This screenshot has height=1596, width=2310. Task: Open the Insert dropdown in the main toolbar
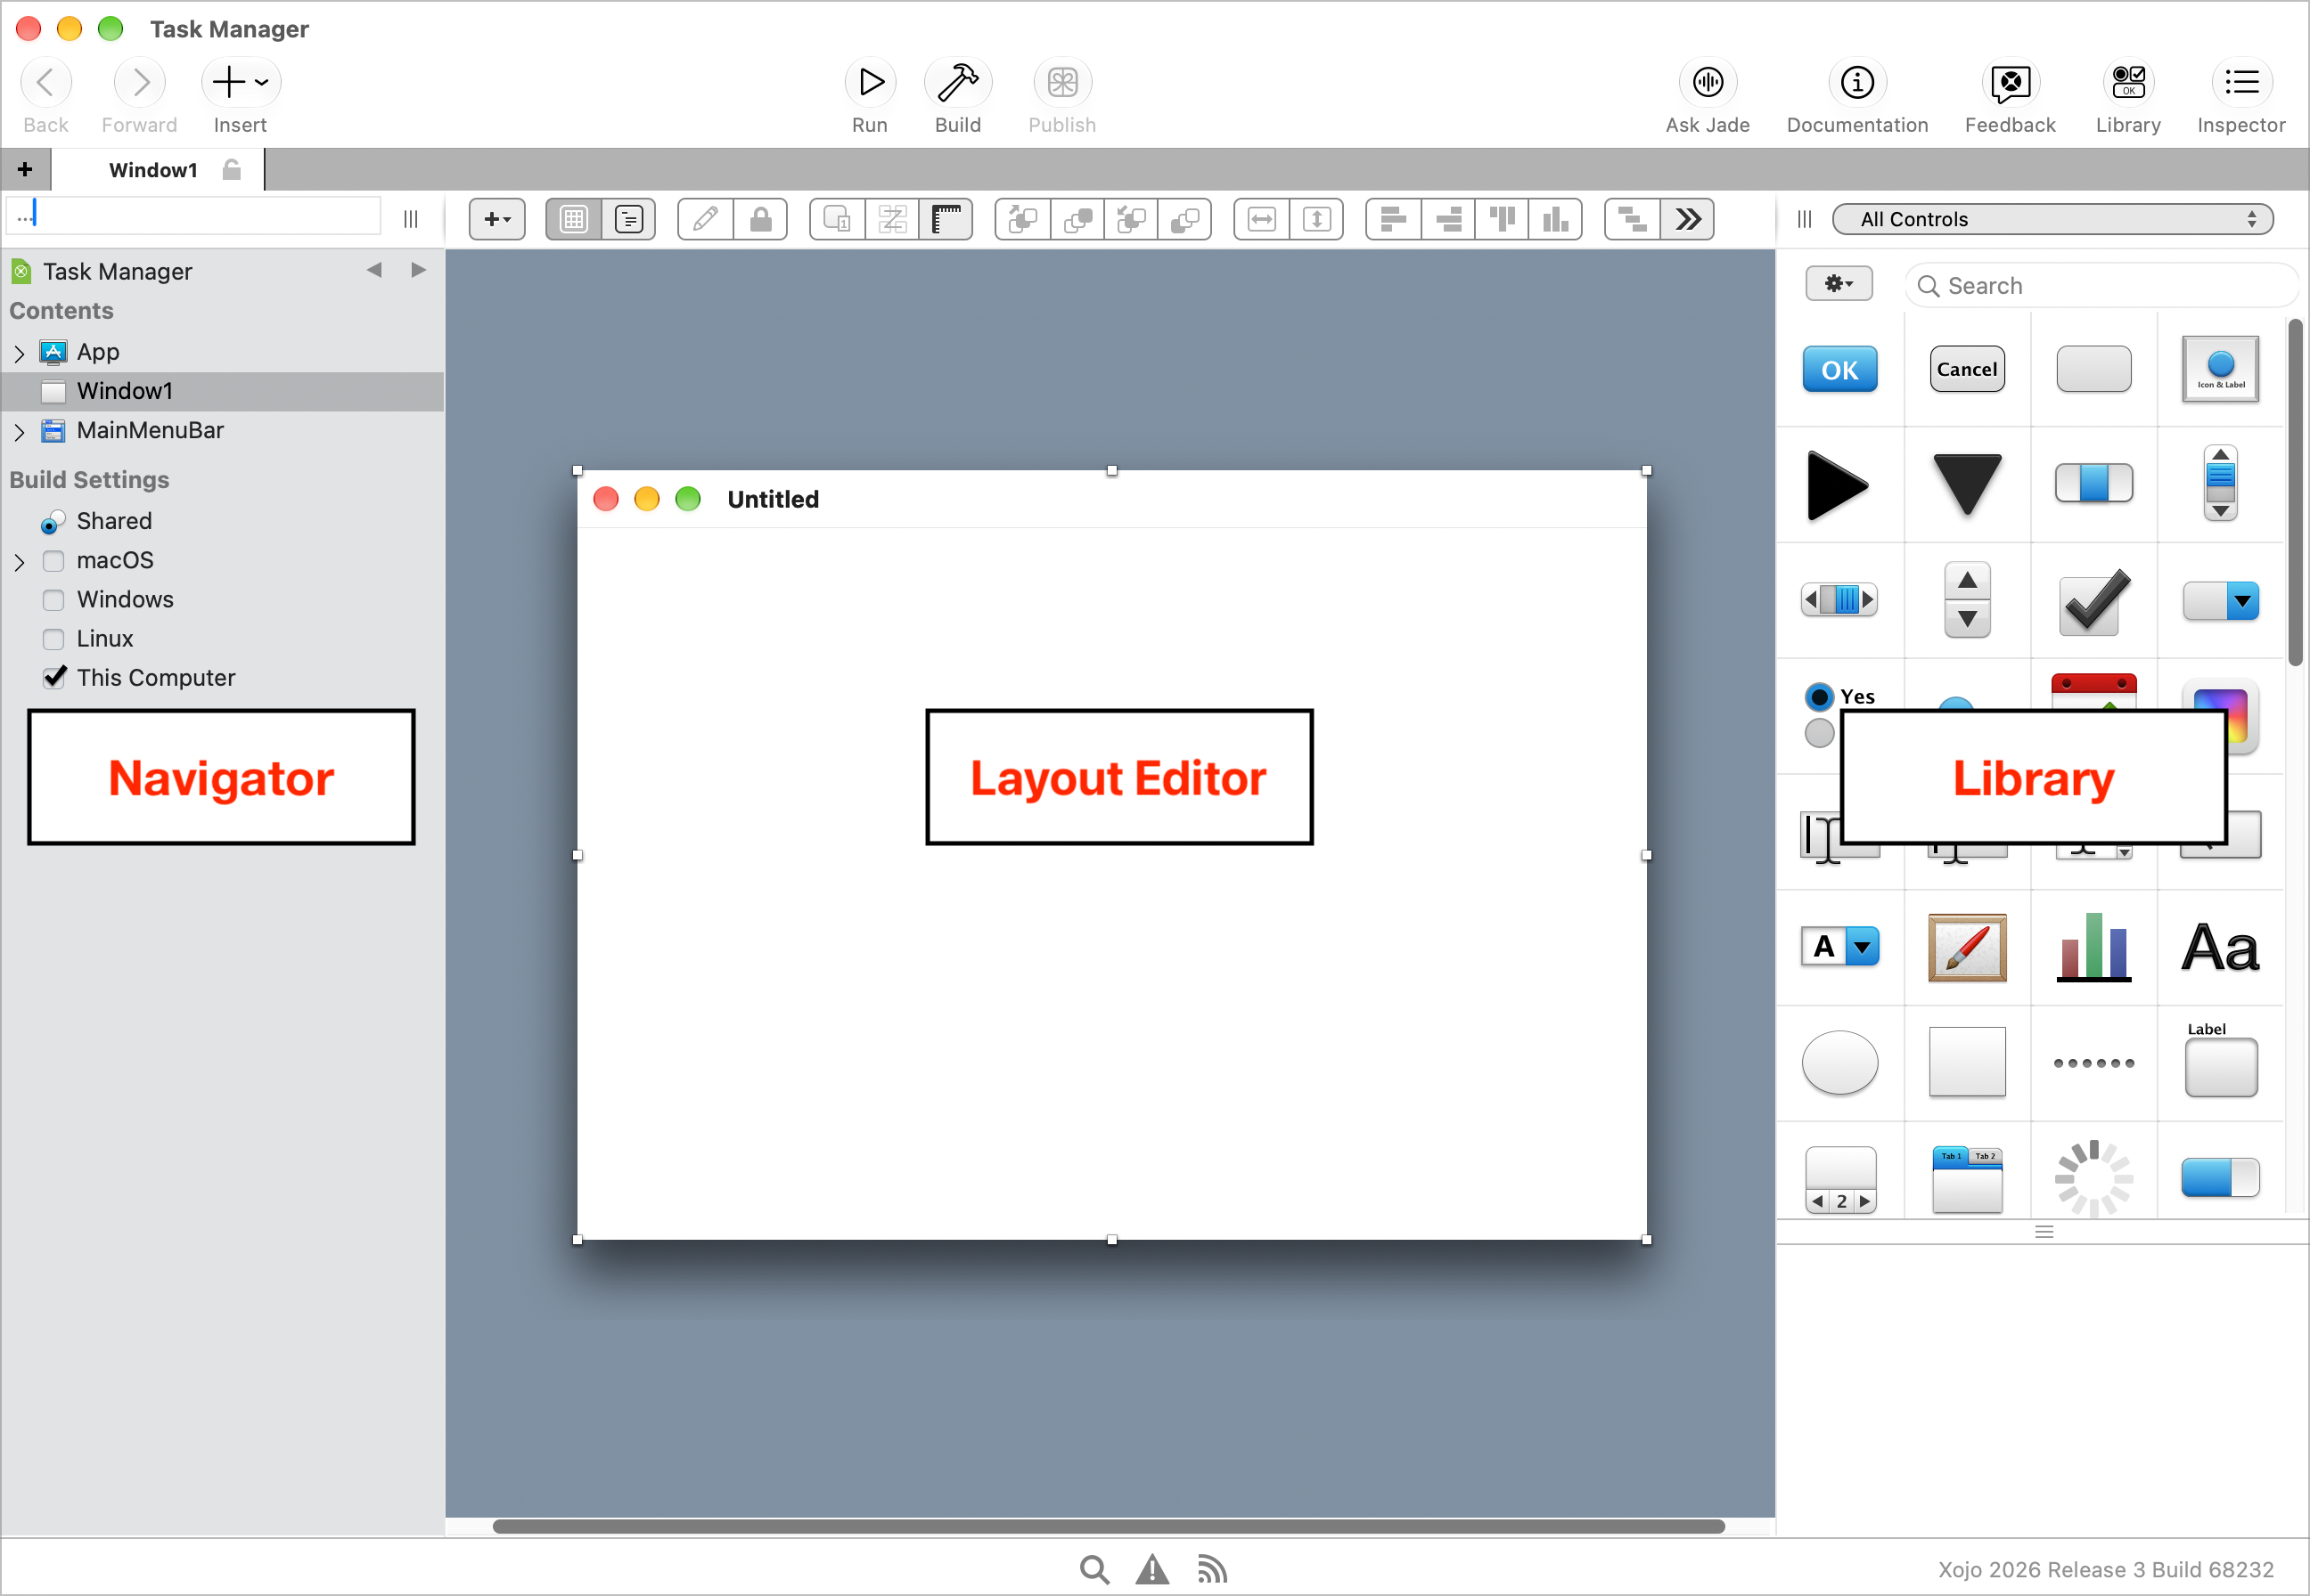(x=242, y=83)
